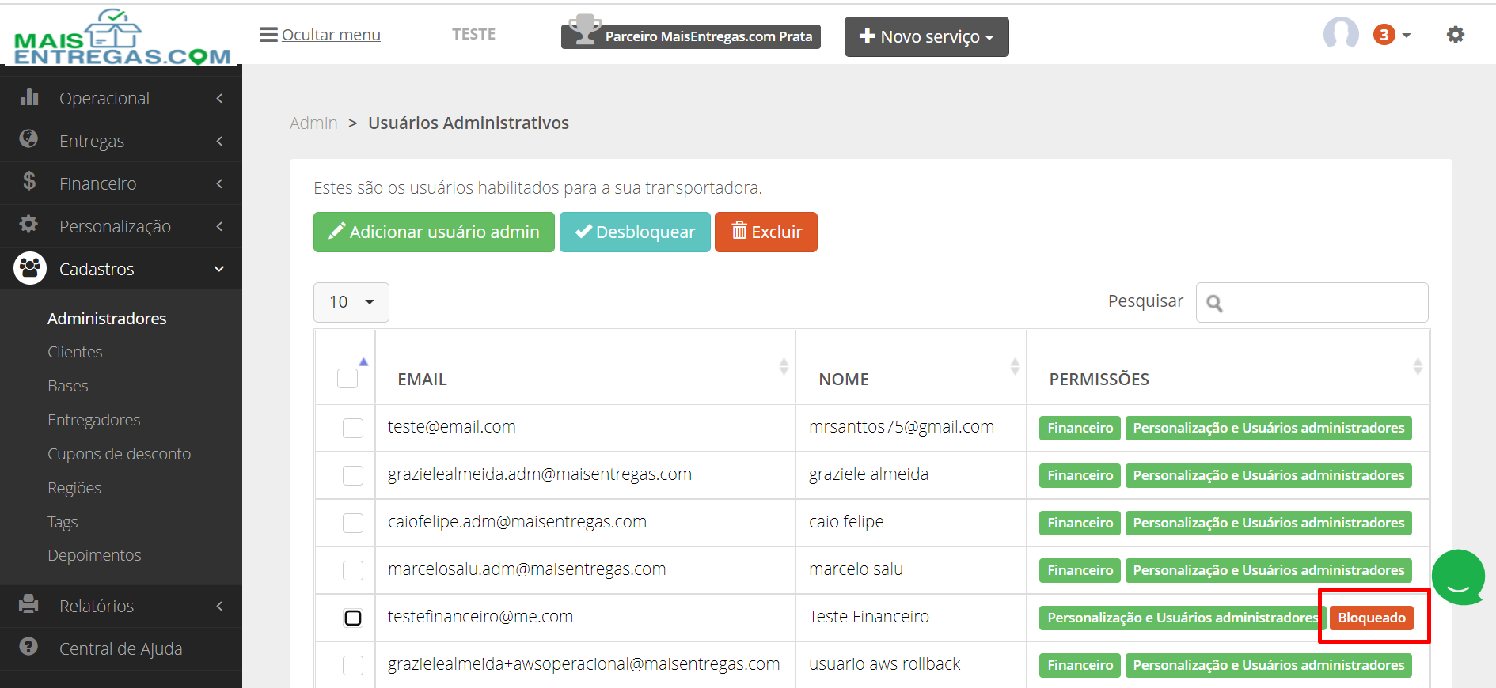The width and height of the screenshot is (1496, 688).
Task: Open the rows-per-page dropdown showing 10
Action: [351, 302]
